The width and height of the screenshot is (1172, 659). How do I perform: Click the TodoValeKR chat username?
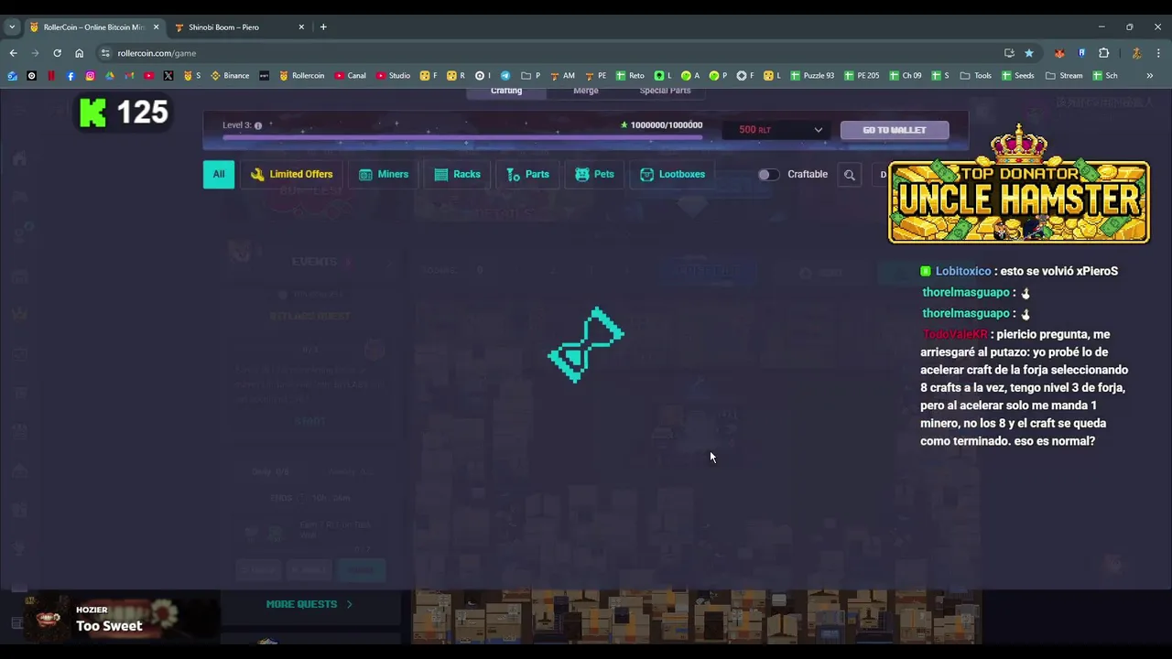tap(955, 334)
